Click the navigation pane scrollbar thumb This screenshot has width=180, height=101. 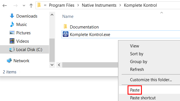(52, 50)
